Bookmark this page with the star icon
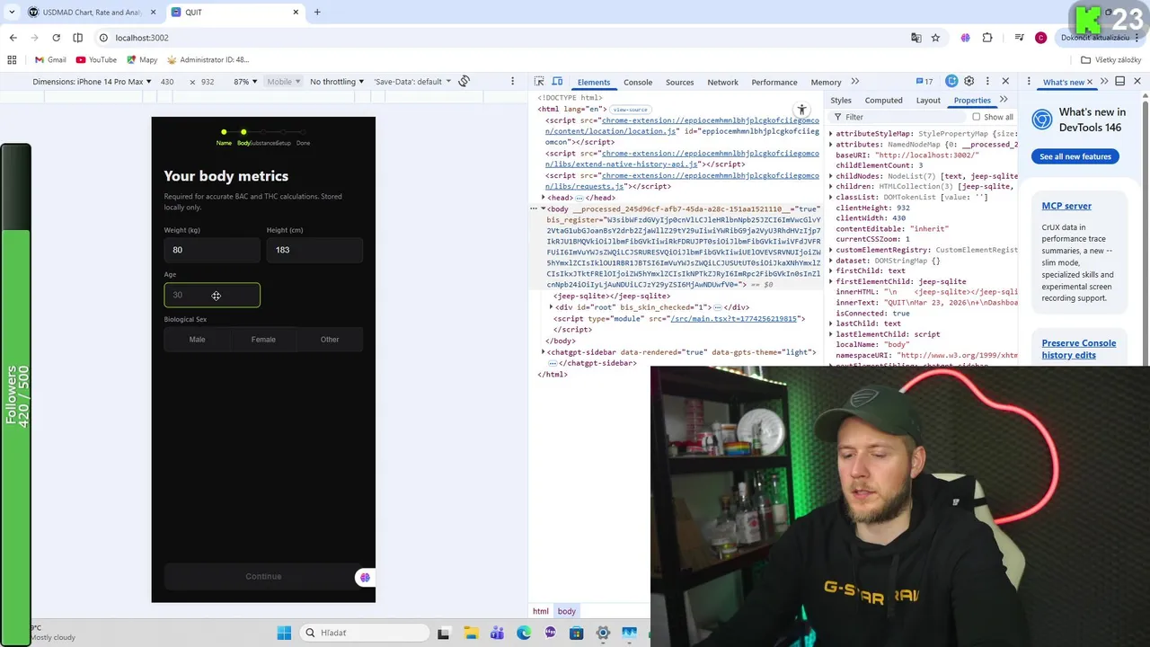The image size is (1150, 647). click(935, 38)
